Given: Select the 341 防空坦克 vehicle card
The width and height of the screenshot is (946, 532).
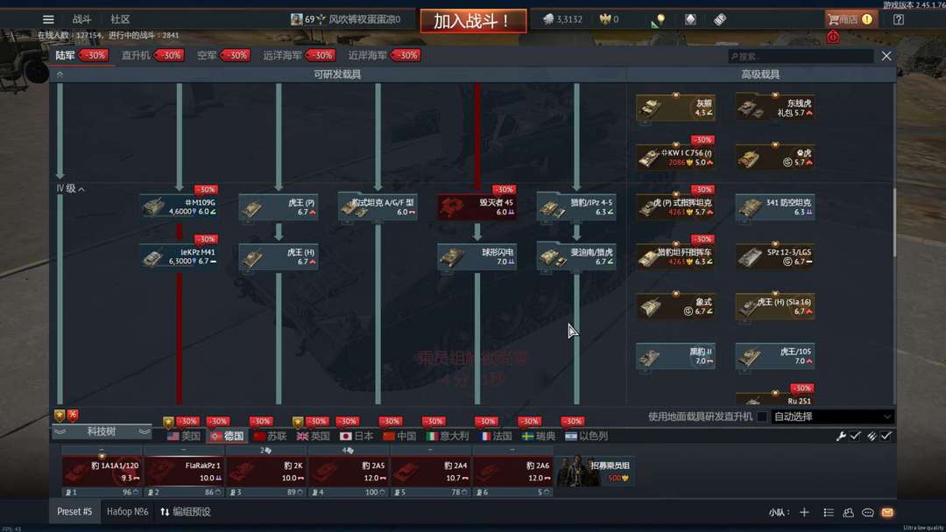Looking at the screenshot, I should click(x=775, y=206).
